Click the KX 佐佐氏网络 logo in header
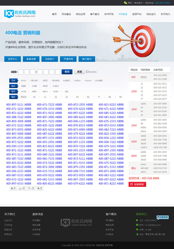Viewport: 174px width, 249px height. [20, 13]
